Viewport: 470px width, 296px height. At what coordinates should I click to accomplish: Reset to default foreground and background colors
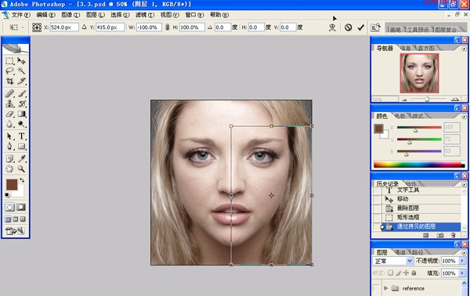[x=8, y=195]
